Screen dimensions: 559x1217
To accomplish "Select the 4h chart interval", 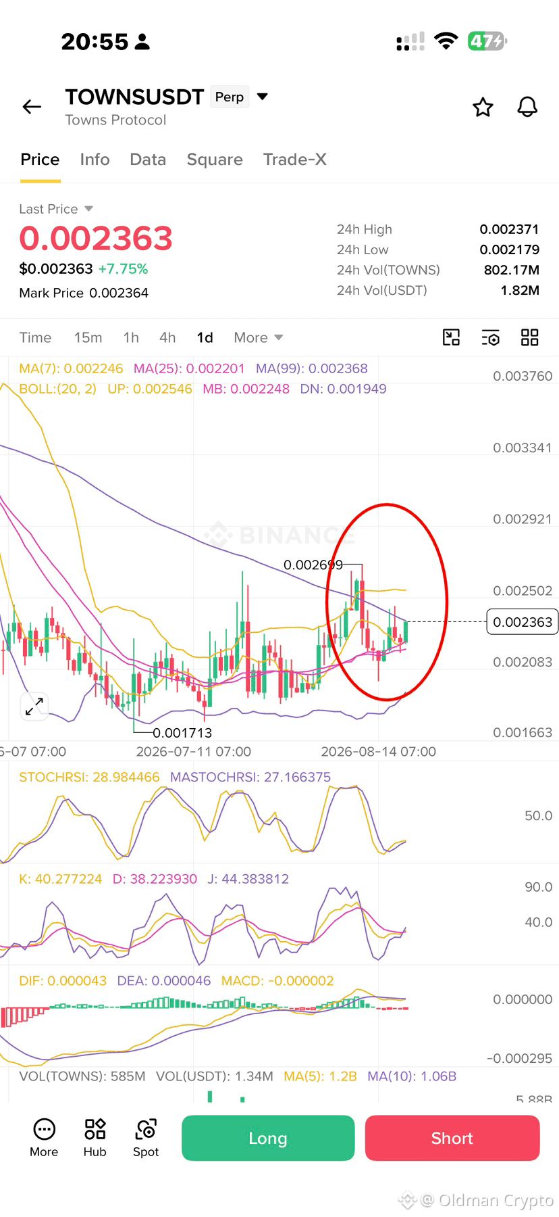I will click(x=167, y=337).
